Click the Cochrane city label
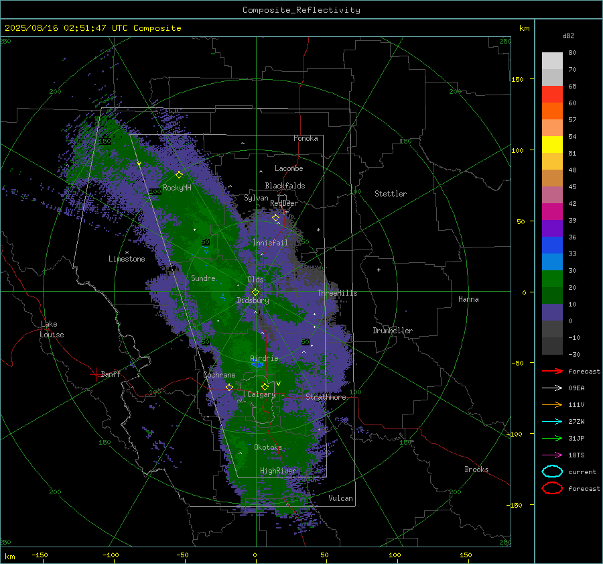 pos(219,375)
